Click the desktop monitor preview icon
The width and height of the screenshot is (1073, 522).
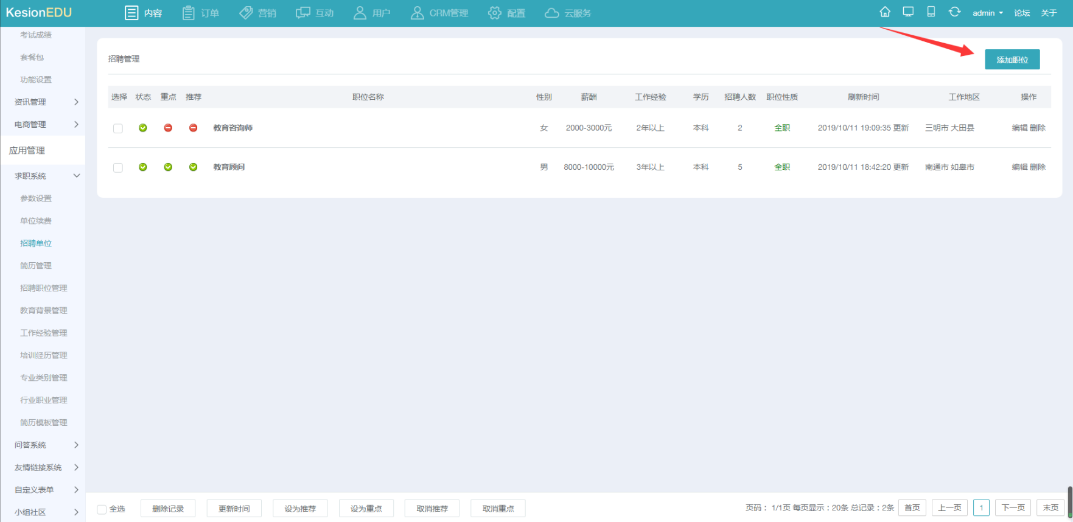click(x=908, y=12)
